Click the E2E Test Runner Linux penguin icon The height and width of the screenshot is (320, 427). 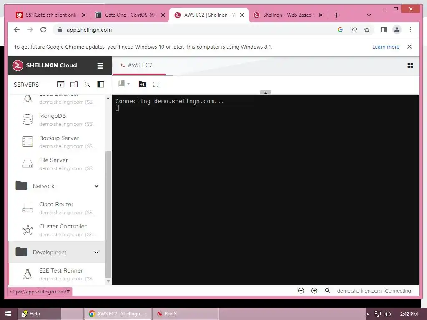(28, 274)
